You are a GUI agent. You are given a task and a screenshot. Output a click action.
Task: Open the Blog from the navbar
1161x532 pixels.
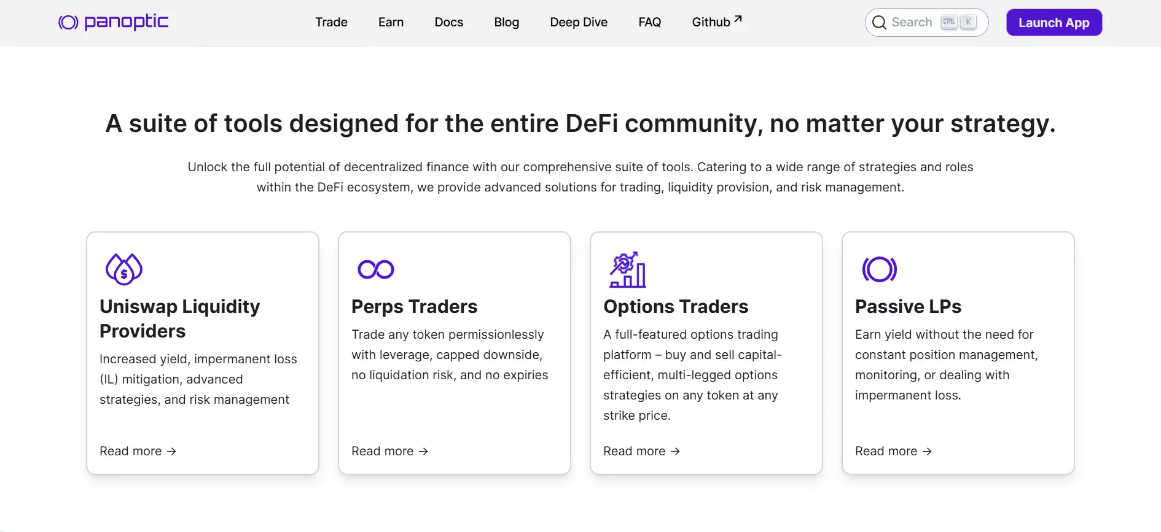[x=506, y=22]
